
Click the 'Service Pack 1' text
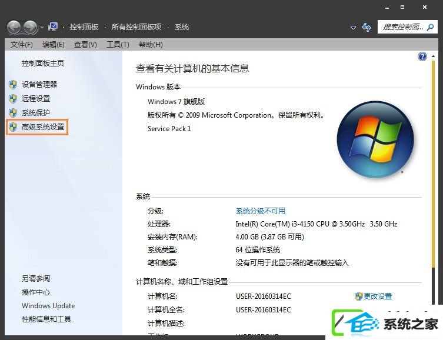pos(169,129)
